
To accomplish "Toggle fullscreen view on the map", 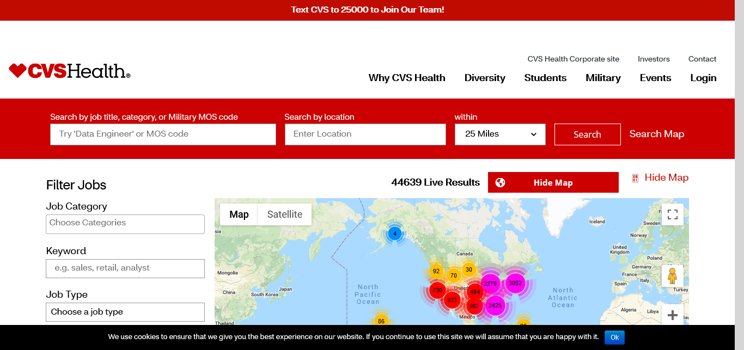I will pyautogui.click(x=672, y=214).
